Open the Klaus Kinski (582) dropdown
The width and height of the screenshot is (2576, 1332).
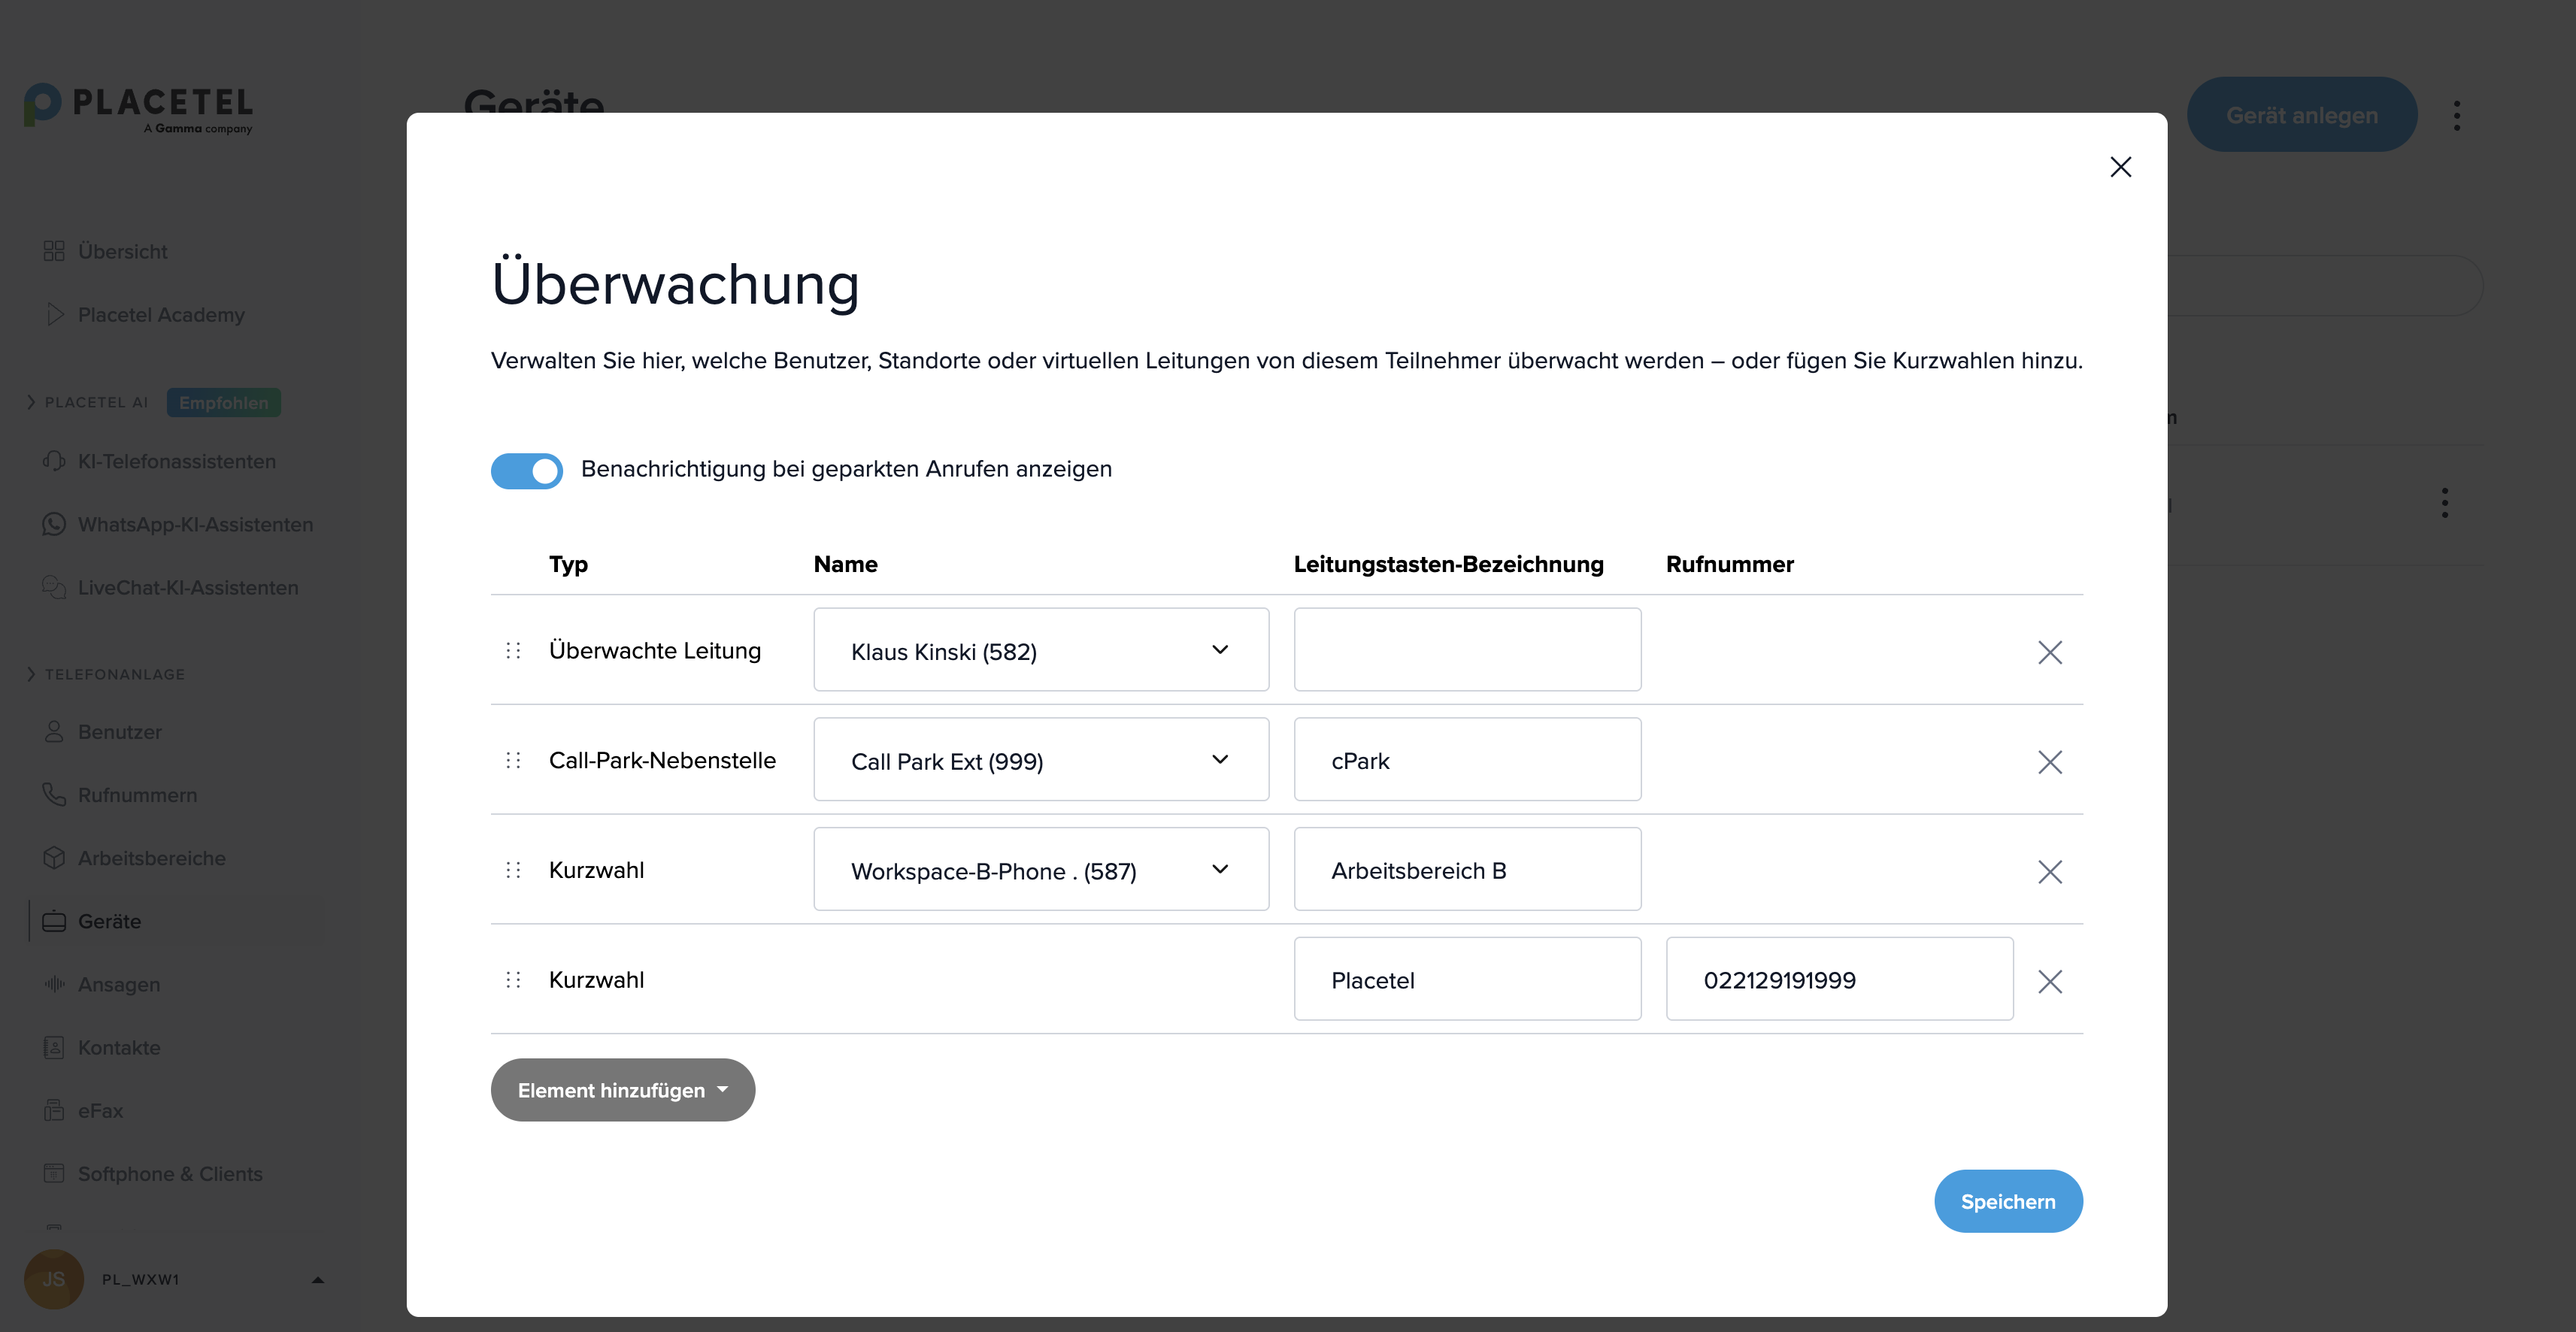pyautogui.click(x=1041, y=650)
